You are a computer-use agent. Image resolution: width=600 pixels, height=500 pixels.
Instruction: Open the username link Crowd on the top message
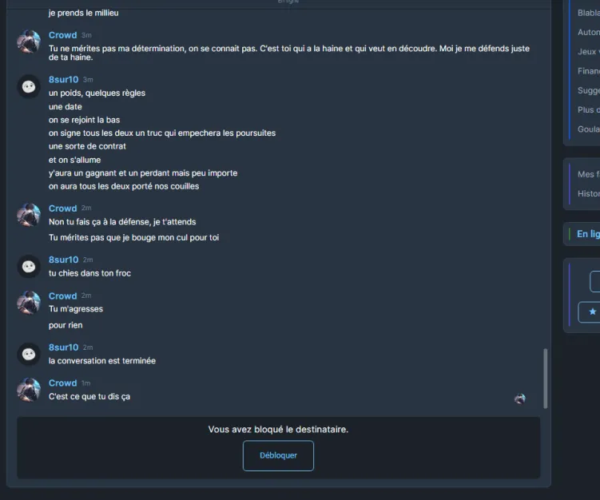[63, 35]
